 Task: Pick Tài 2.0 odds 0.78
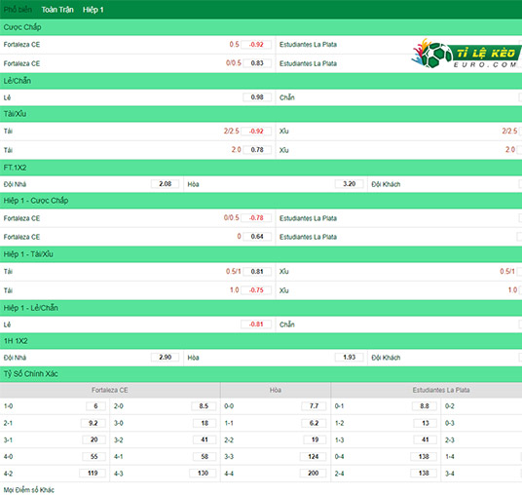[x=257, y=150]
